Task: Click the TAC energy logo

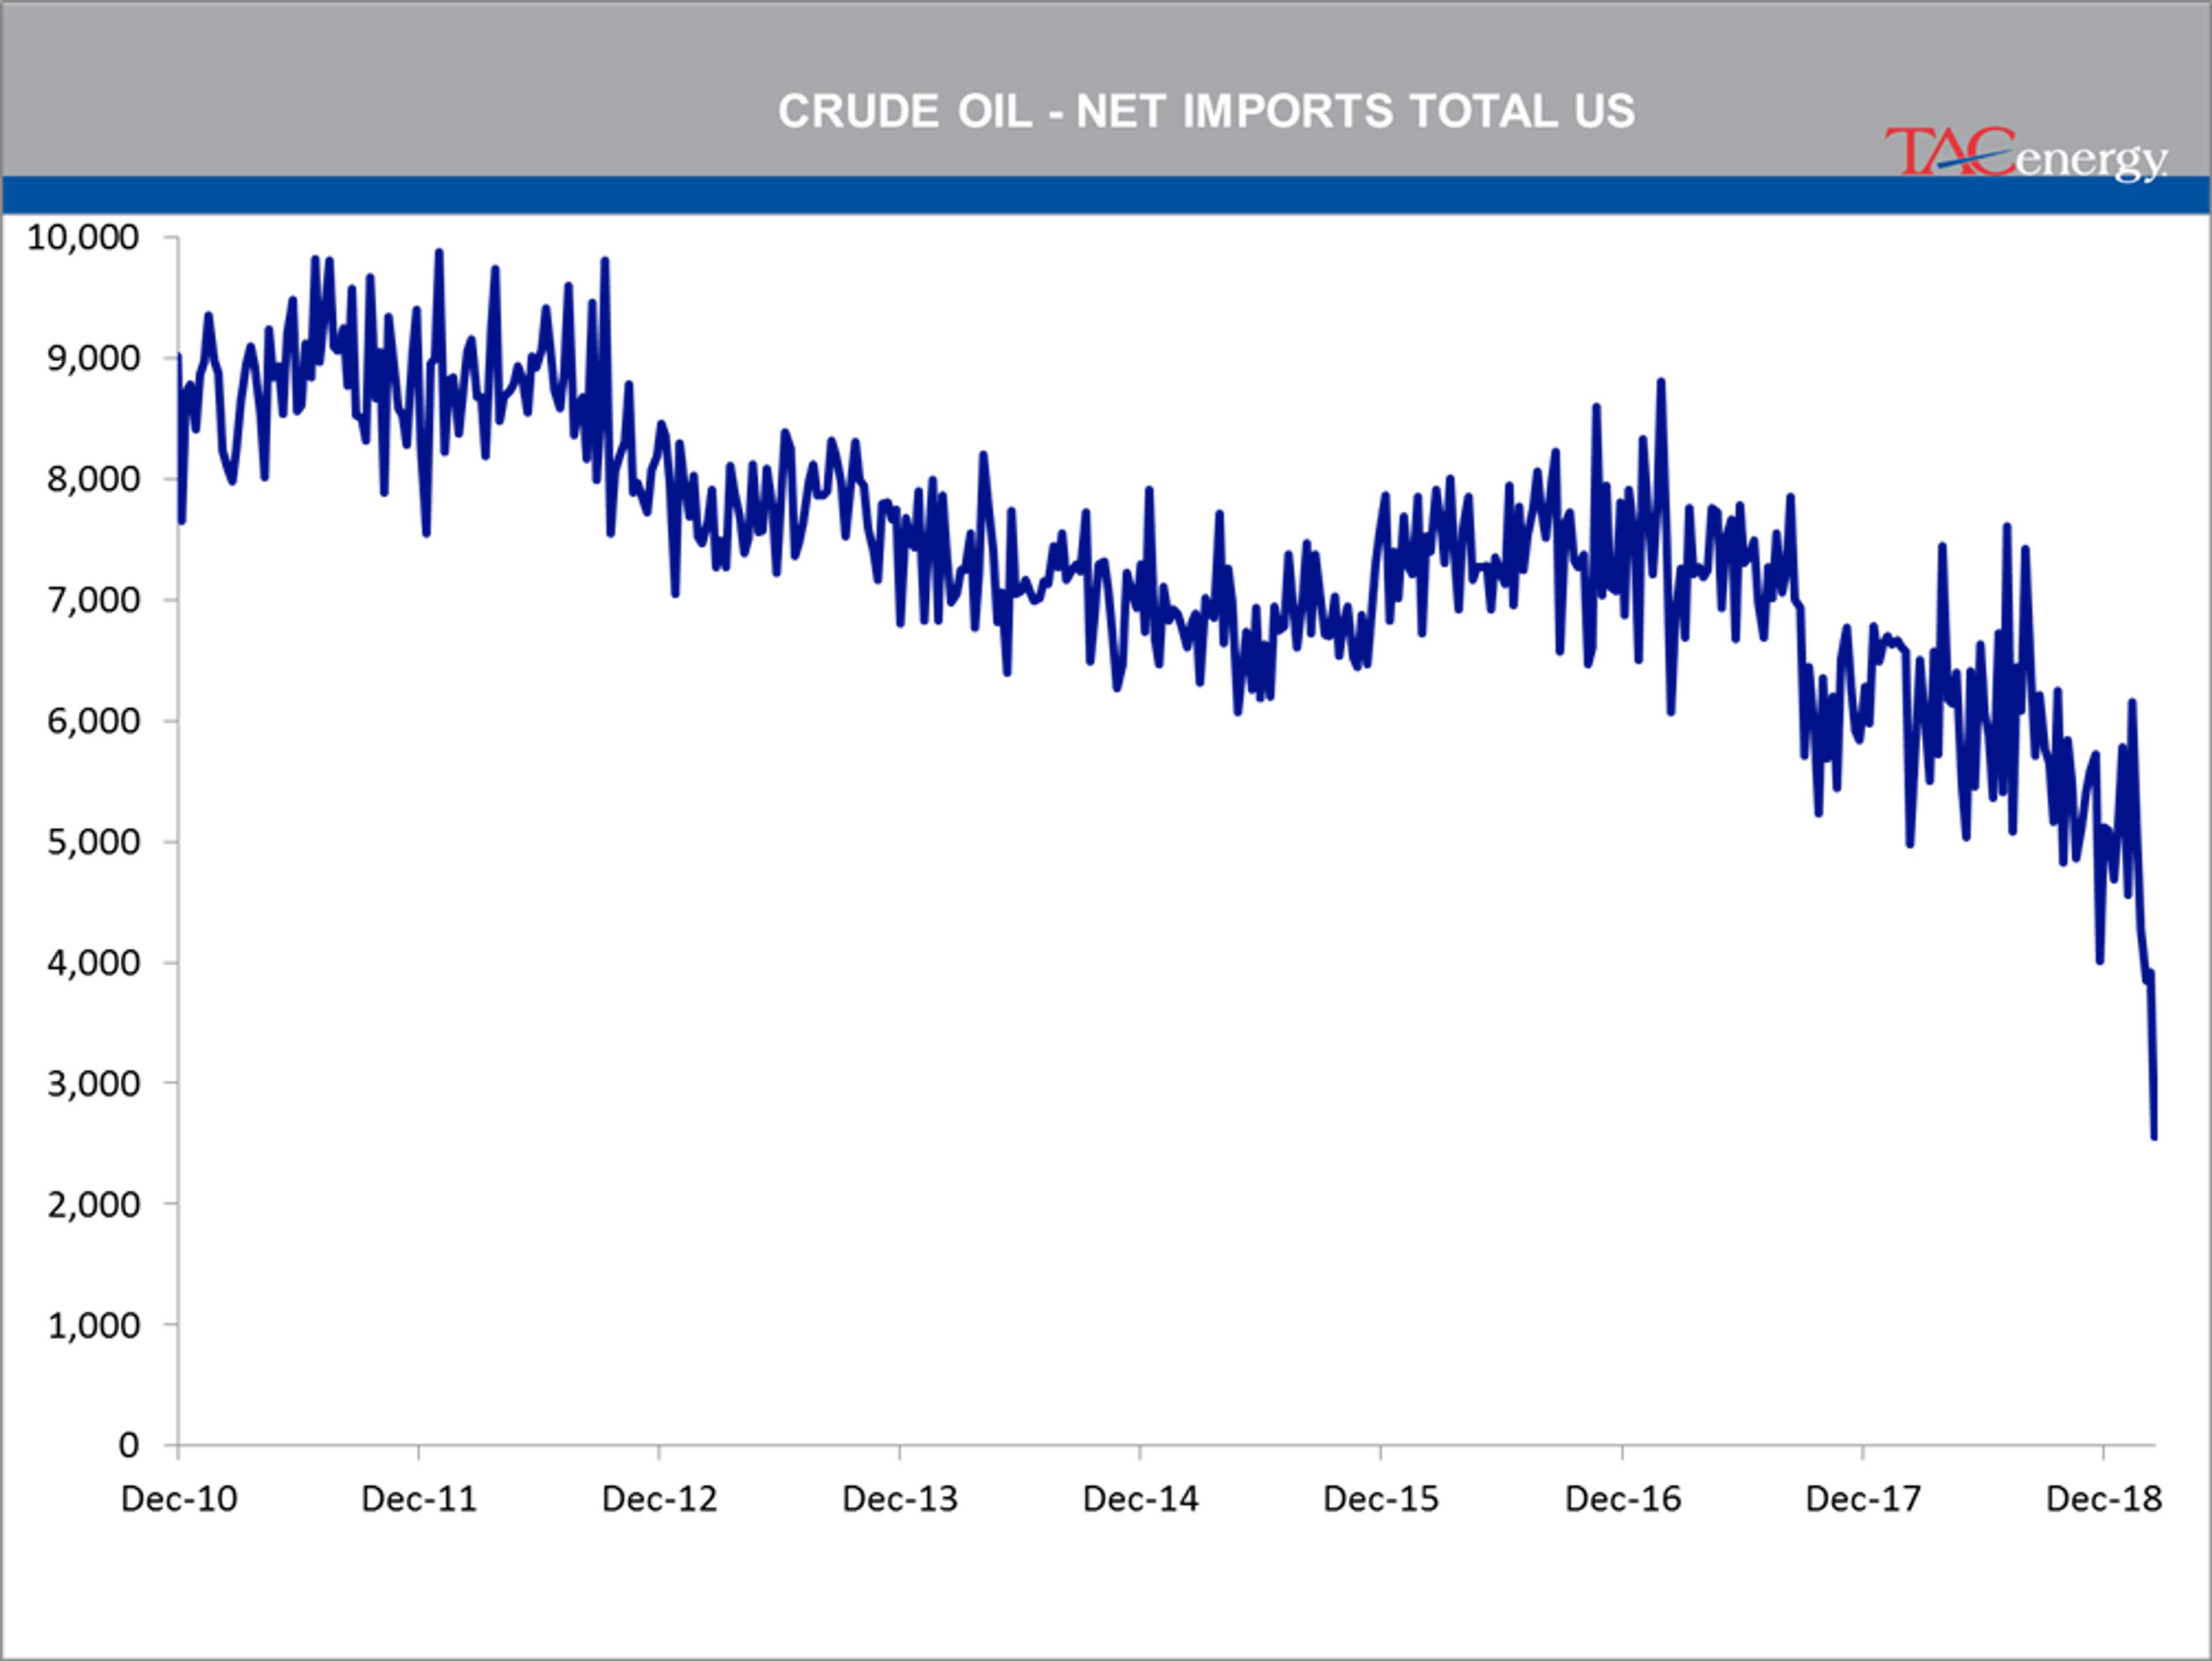Action: [2026, 155]
